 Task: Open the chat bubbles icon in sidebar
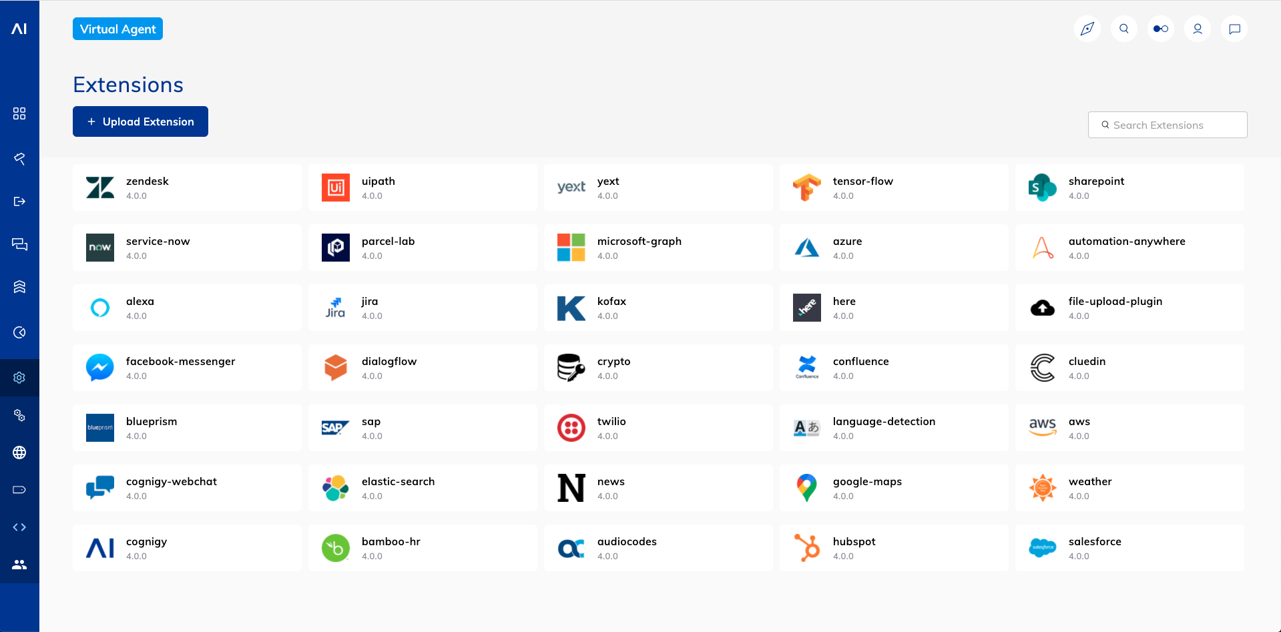19,244
